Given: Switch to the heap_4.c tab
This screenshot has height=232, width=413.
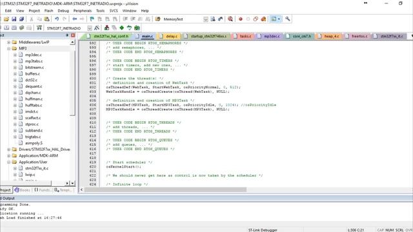Looking at the screenshot, I should [x=329, y=36].
